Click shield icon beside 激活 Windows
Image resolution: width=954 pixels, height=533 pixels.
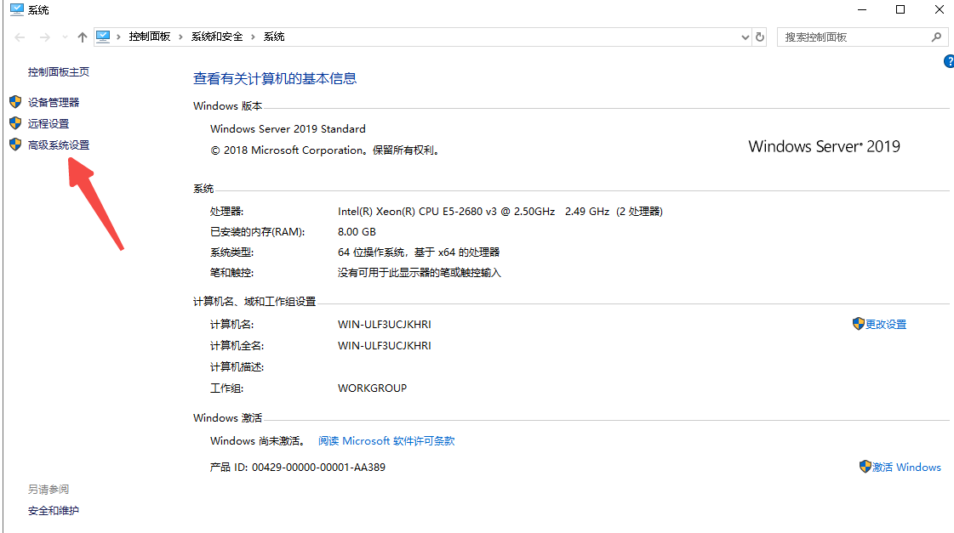(865, 466)
